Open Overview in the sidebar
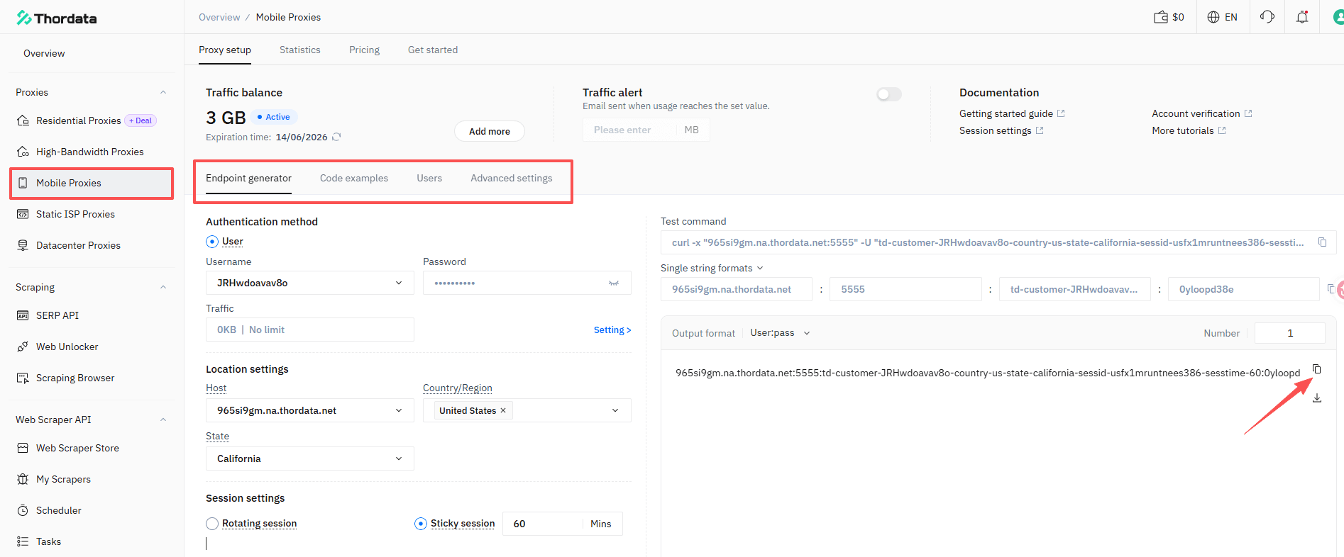This screenshot has height=557, width=1344. (x=44, y=53)
